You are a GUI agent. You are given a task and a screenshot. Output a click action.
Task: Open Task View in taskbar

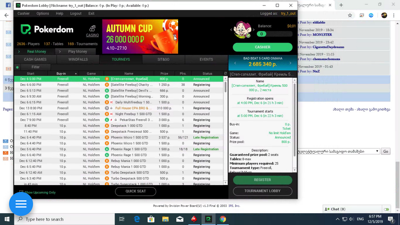point(122,219)
